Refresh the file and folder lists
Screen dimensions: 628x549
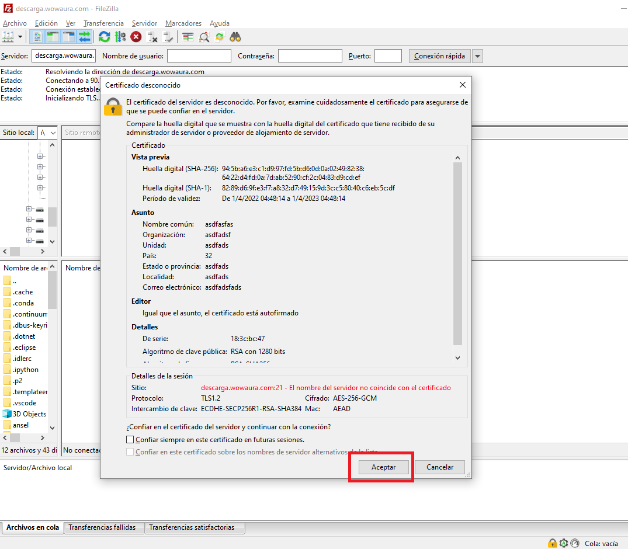(104, 37)
